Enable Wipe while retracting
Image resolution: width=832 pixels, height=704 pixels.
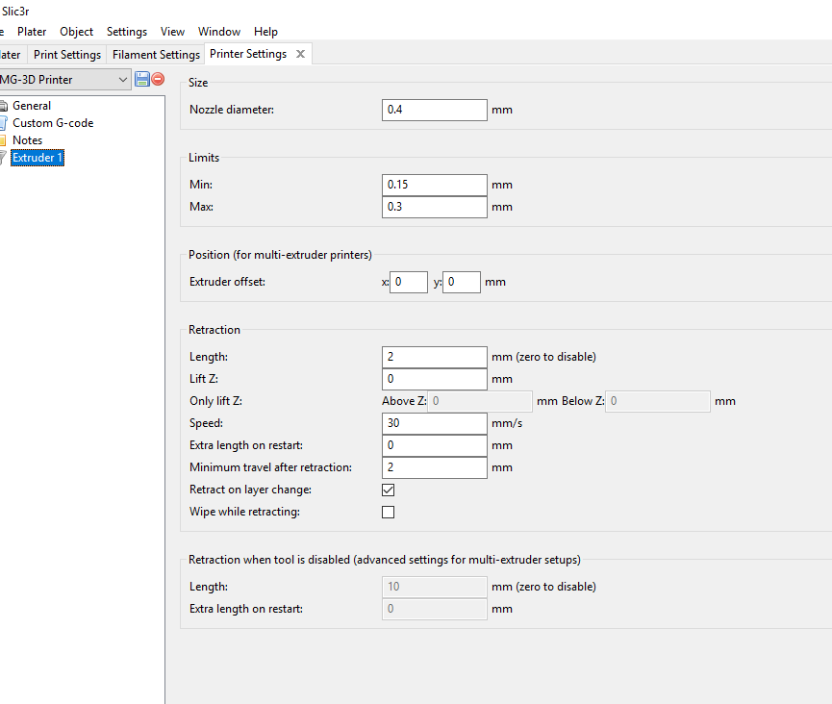[389, 512]
